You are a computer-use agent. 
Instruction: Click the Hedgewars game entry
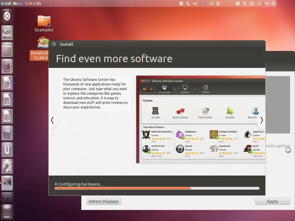pyautogui.click(x=190, y=137)
